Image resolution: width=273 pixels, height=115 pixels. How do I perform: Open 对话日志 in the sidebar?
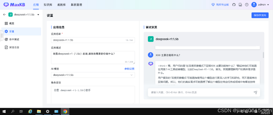21,47
